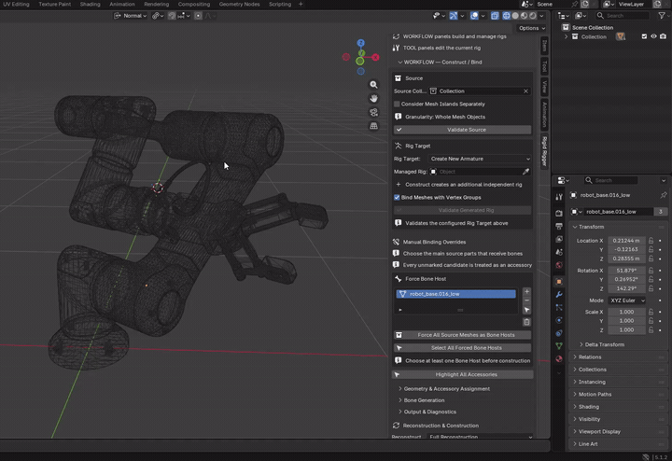Open transform orientation Normal dropdown
672x461 pixels.
coord(131,16)
